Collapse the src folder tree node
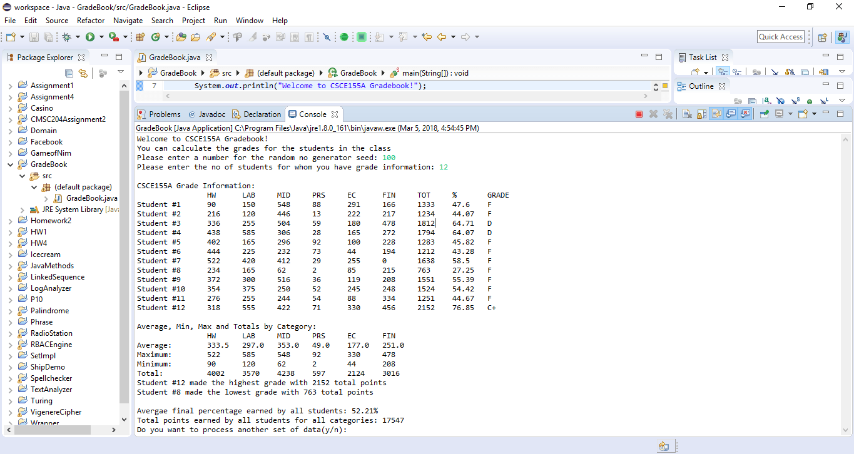854x454 pixels. click(23, 176)
